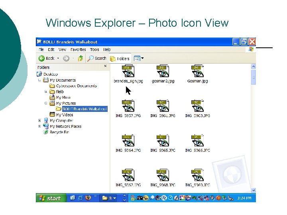287x215 pixels.
Task: Select the IMG_5967.JPG file icon
Action: pyautogui.click(x=128, y=175)
